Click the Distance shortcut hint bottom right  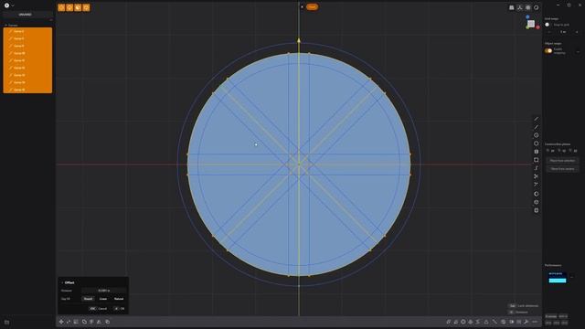coord(518,312)
